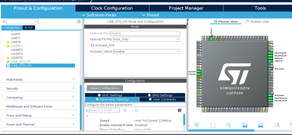This screenshot has height=135, width=292.
Task: Expand the Power and Thermal category
Action: (x=40, y=124)
